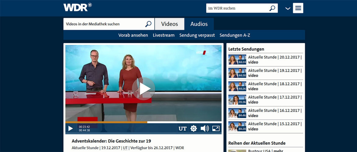Open Aktuelle Stunde 16.12.2017 video link

(275, 113)
